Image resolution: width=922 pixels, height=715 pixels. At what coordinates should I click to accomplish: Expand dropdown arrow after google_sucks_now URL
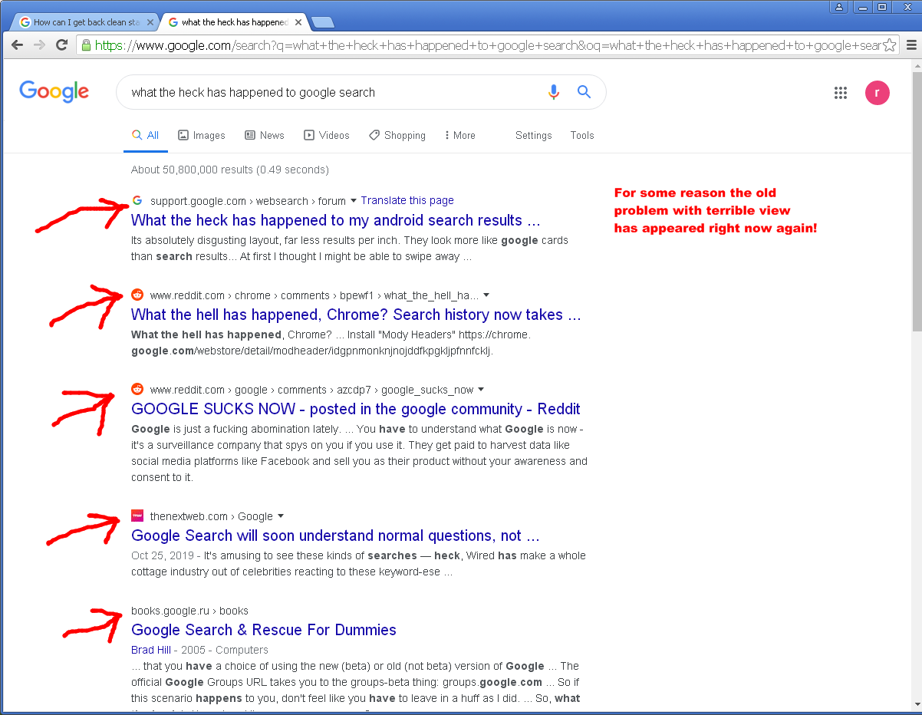point(481,390)
